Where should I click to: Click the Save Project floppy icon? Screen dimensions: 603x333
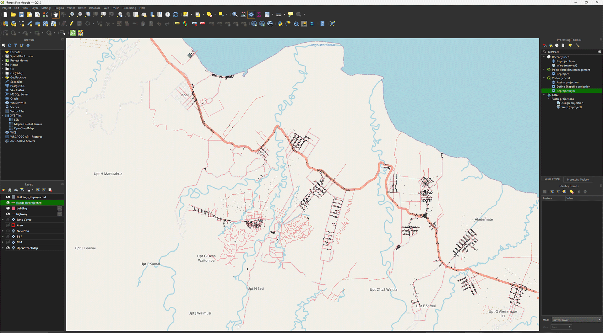21,14
